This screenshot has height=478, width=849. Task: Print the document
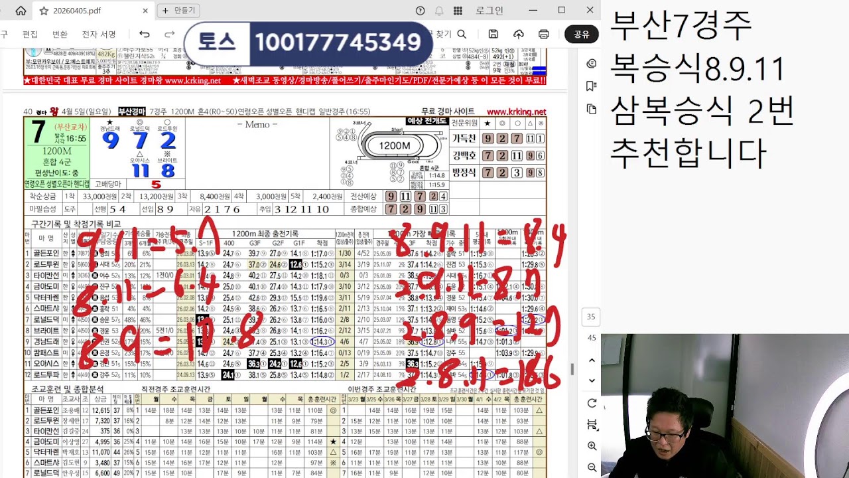[x=544, y=35]
